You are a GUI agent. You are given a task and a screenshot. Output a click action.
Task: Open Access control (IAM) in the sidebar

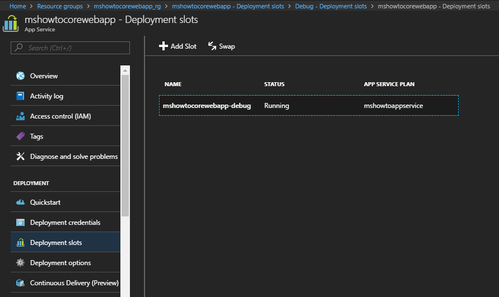[x=66, y=116]
